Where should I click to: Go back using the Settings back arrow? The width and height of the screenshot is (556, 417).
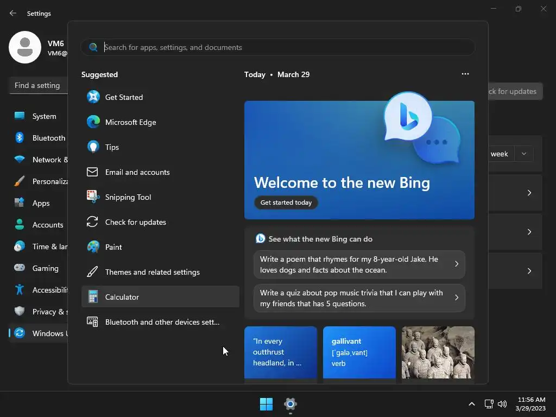[13, 13]
